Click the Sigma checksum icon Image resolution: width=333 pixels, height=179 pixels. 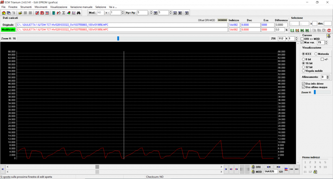pos(63,13)
